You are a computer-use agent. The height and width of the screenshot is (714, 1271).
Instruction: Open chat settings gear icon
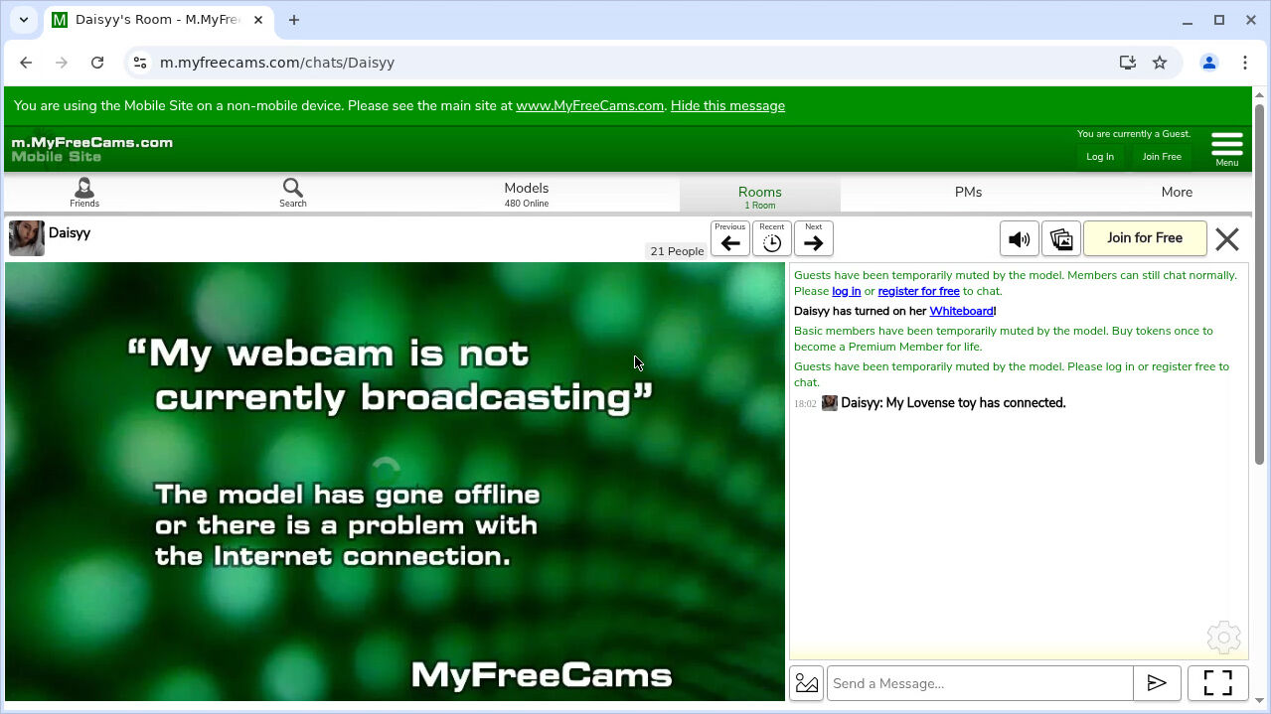click(x=1223, y=638)
